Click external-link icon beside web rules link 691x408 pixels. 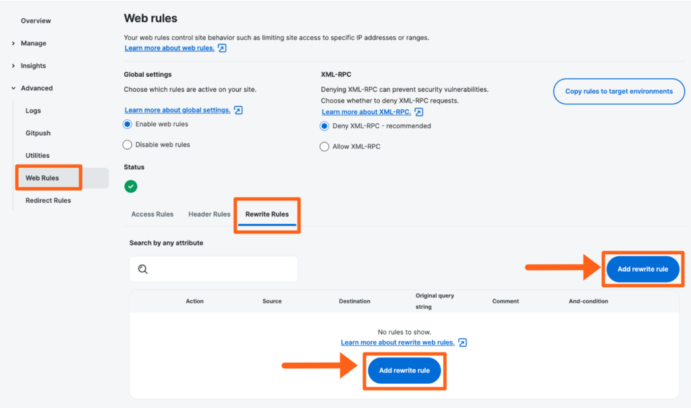[222, 49]
